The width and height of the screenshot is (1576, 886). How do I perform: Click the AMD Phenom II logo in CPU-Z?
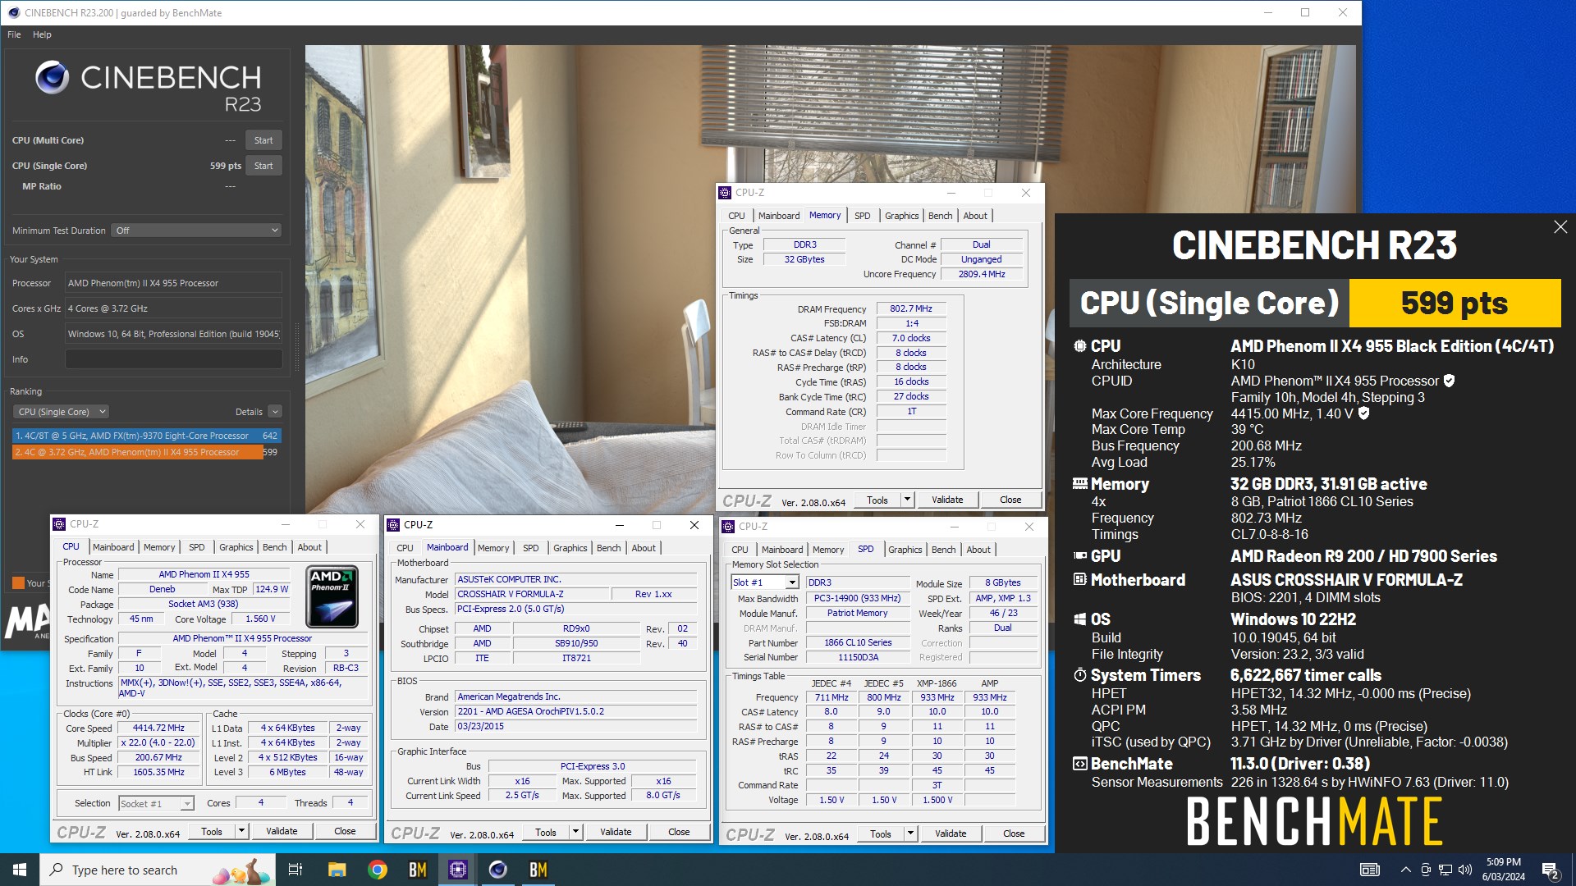[332, 596]
